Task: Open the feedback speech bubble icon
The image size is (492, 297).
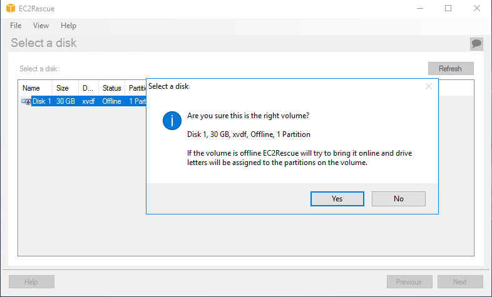Action: point(476,43)
